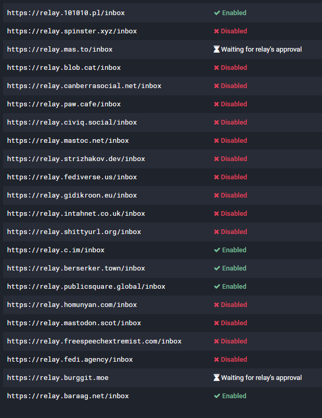Click the green checkmark for relay.101010.pl
The image size is (322, 418).
click(217, 13)
